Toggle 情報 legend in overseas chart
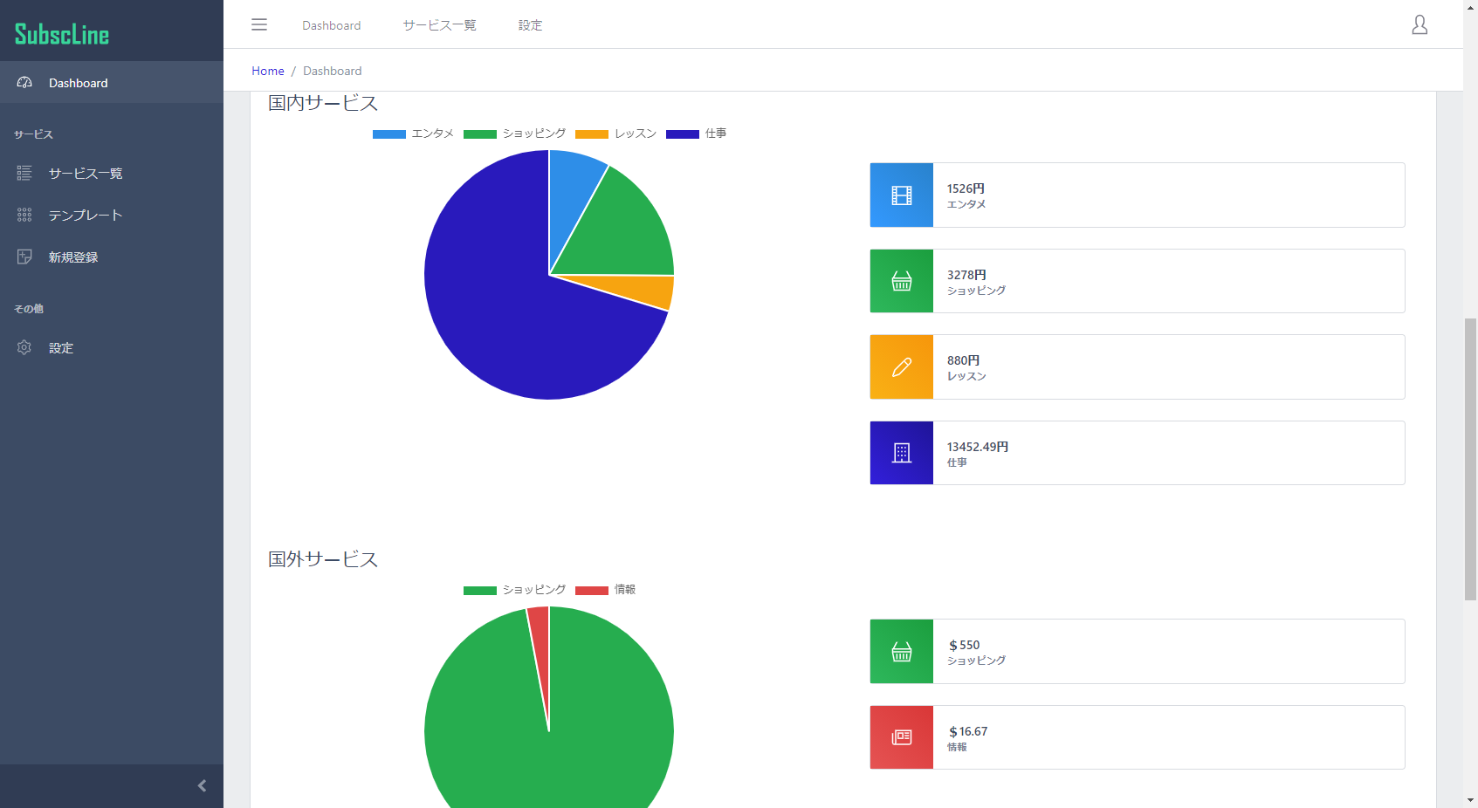Image resolution: width=1478 pixels, height=808 pixels. click(x=605, y=590)
